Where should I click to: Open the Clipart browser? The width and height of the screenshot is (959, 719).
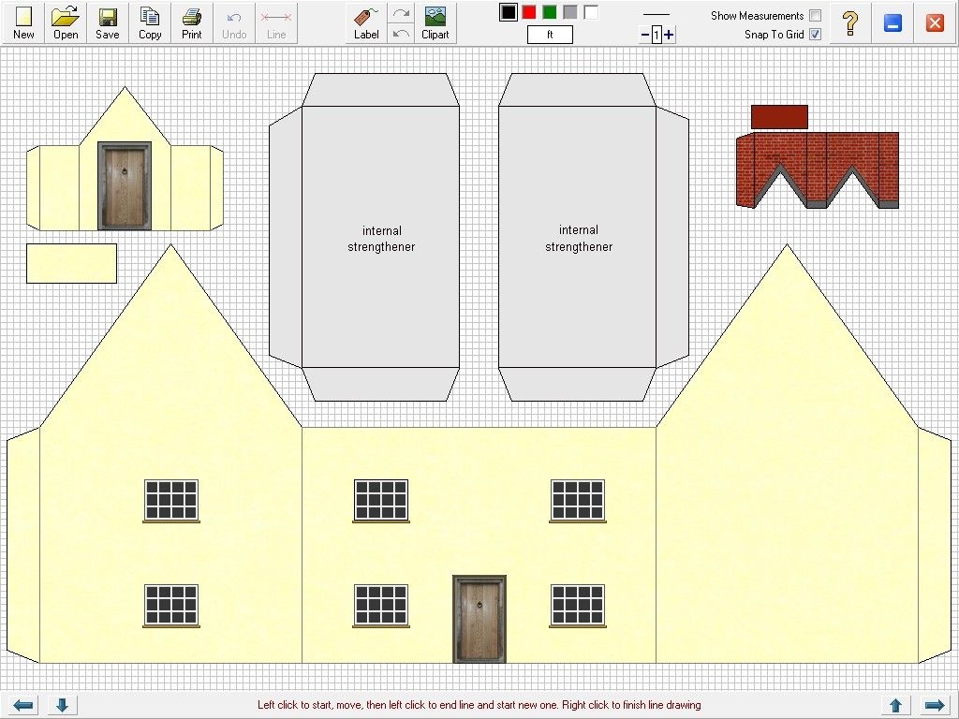point(435,21)
